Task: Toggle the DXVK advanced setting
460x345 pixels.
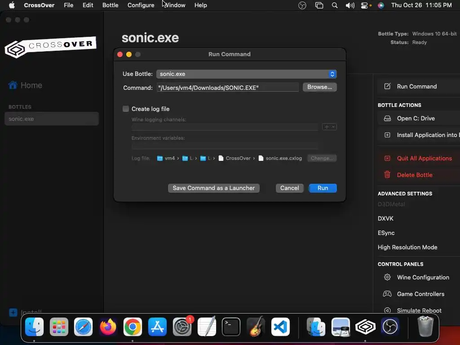Action: click(x=385, y=218)
